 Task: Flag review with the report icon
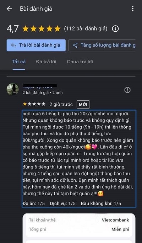click(x=127, y=90)
